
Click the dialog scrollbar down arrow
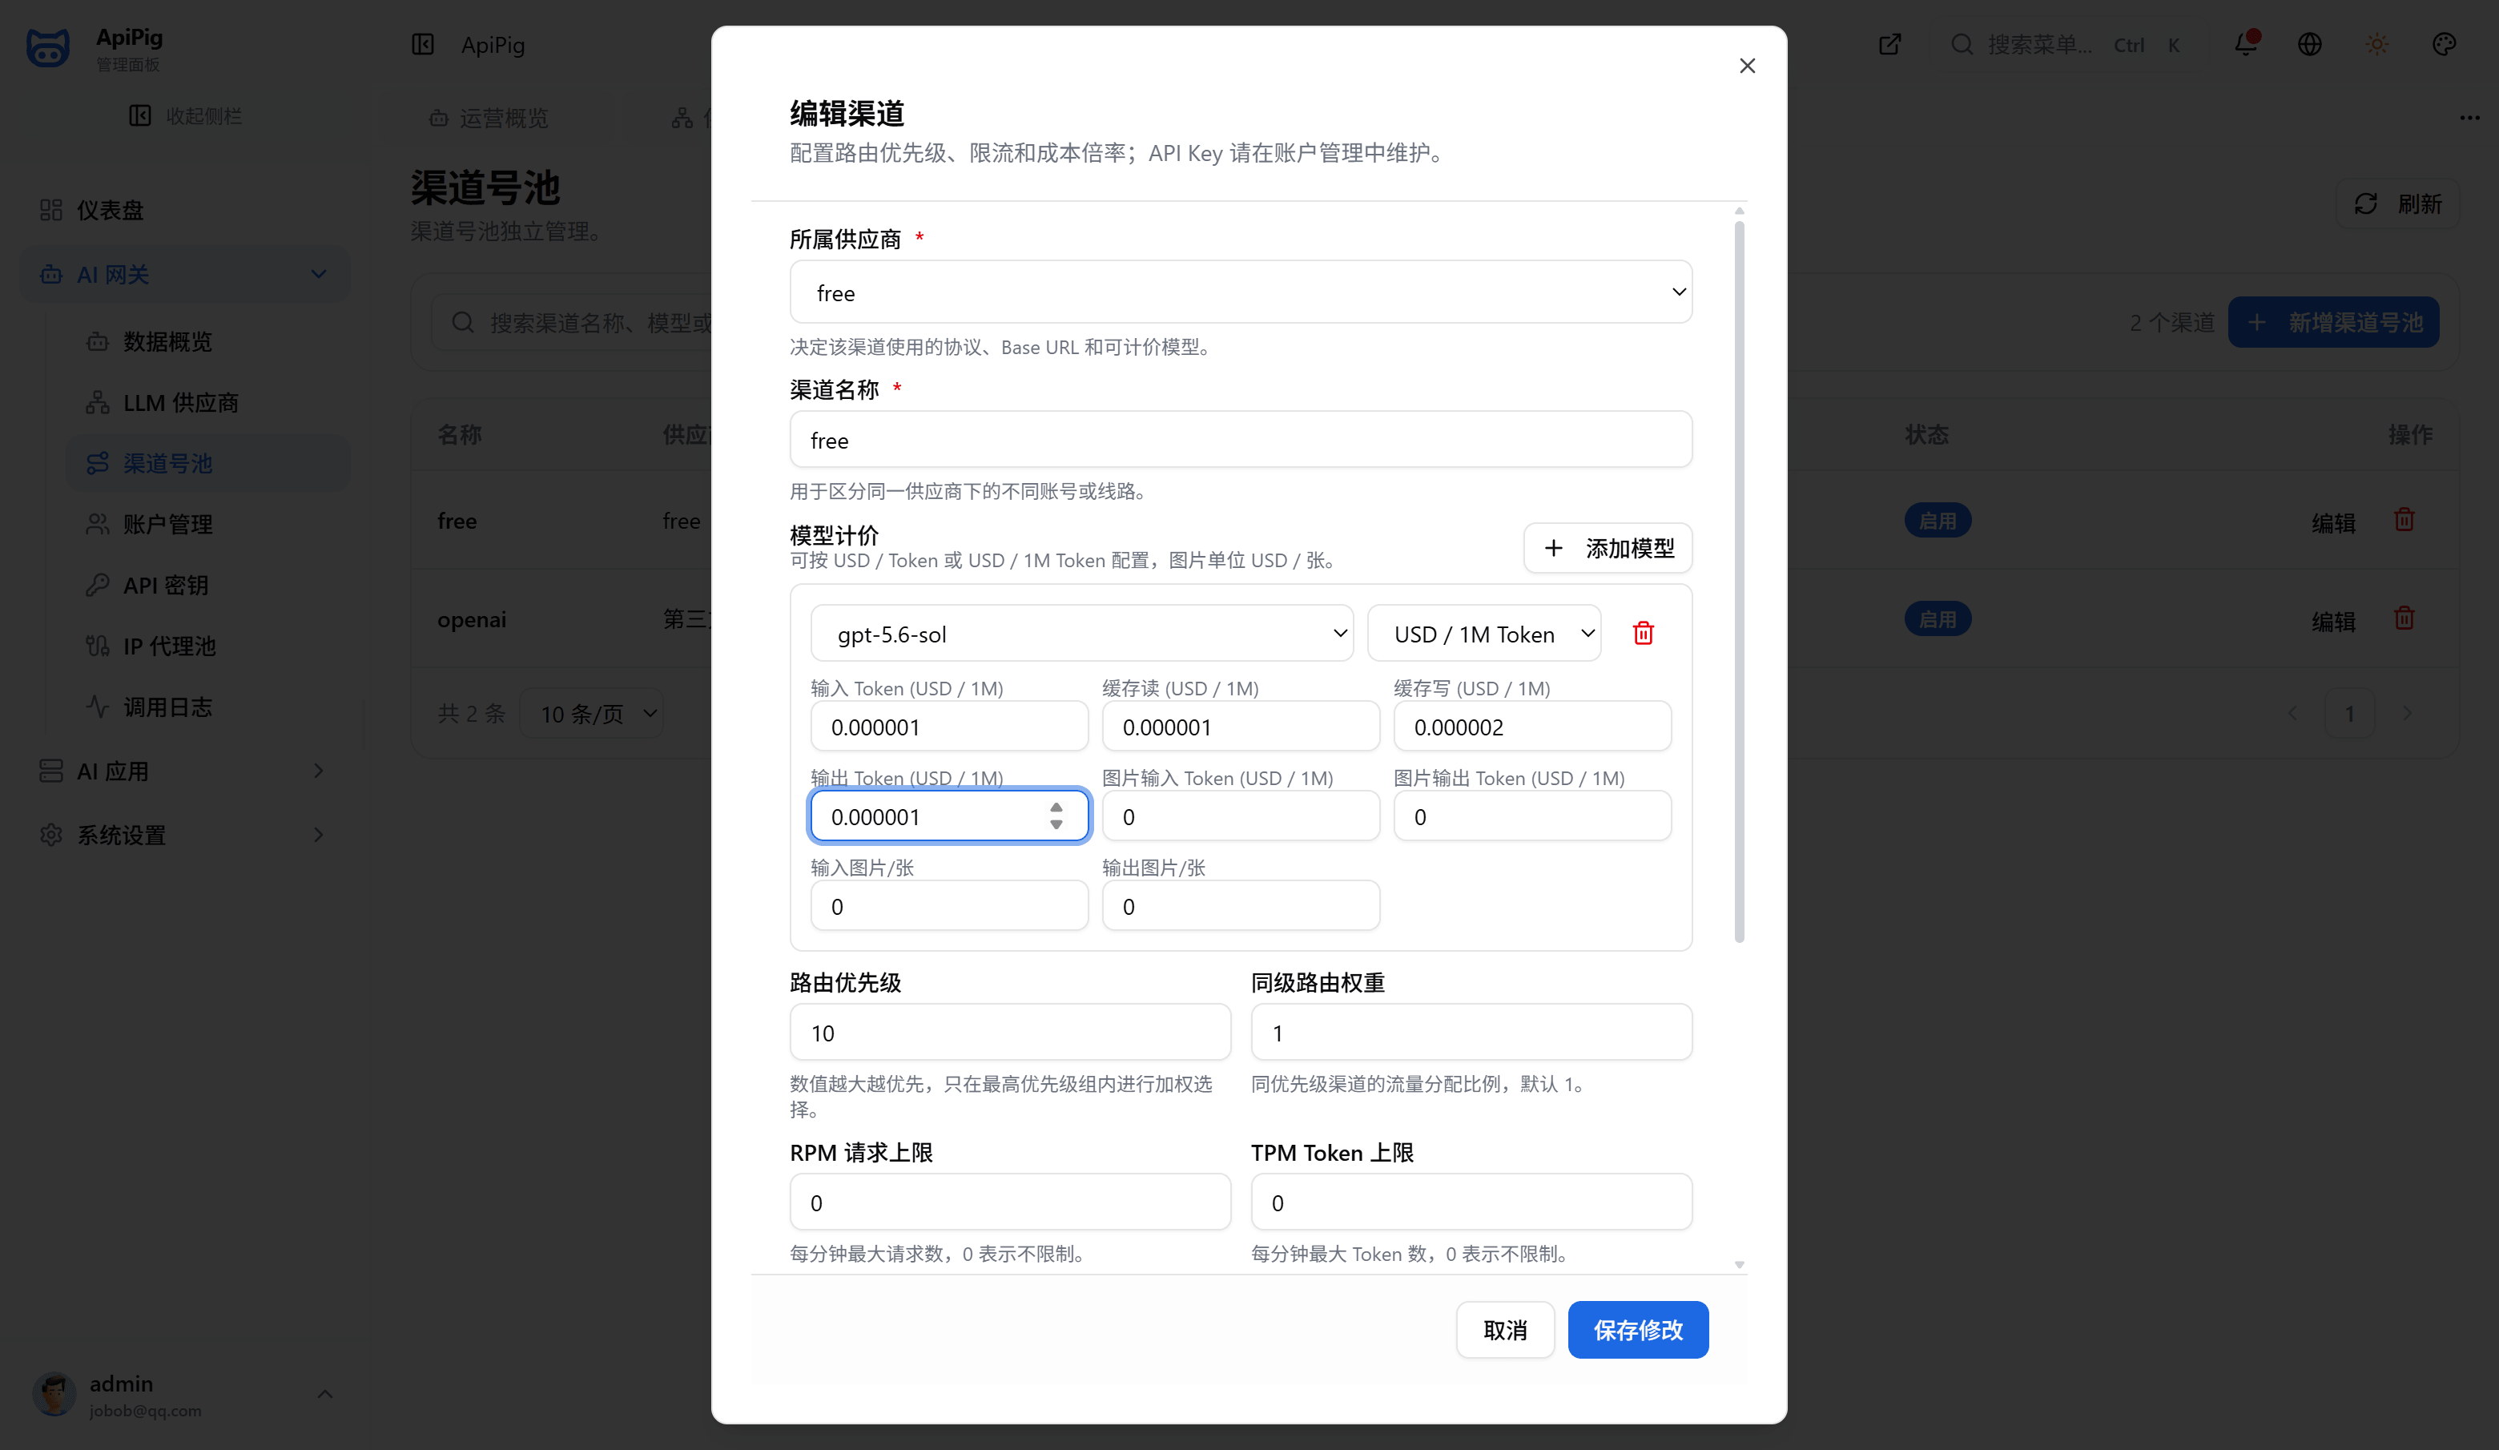tap(1738, 1263)
